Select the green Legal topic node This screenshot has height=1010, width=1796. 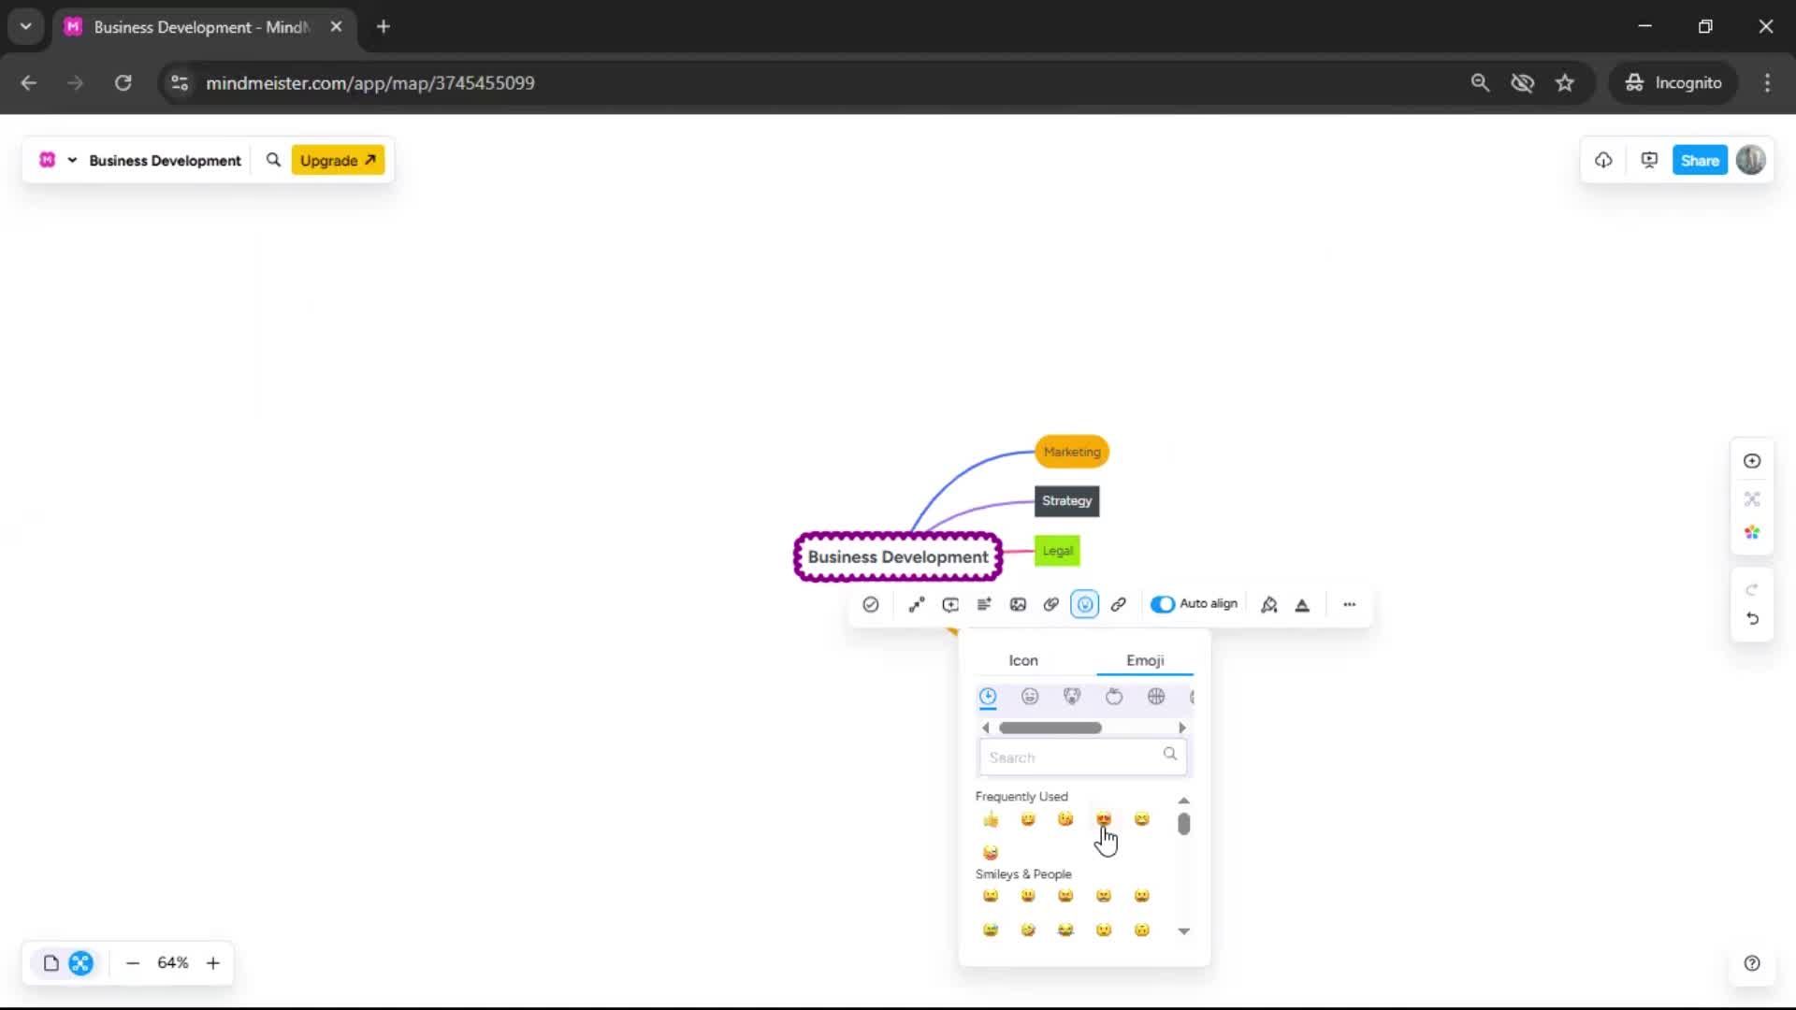pyautogui.click(x=1058, y=551)
